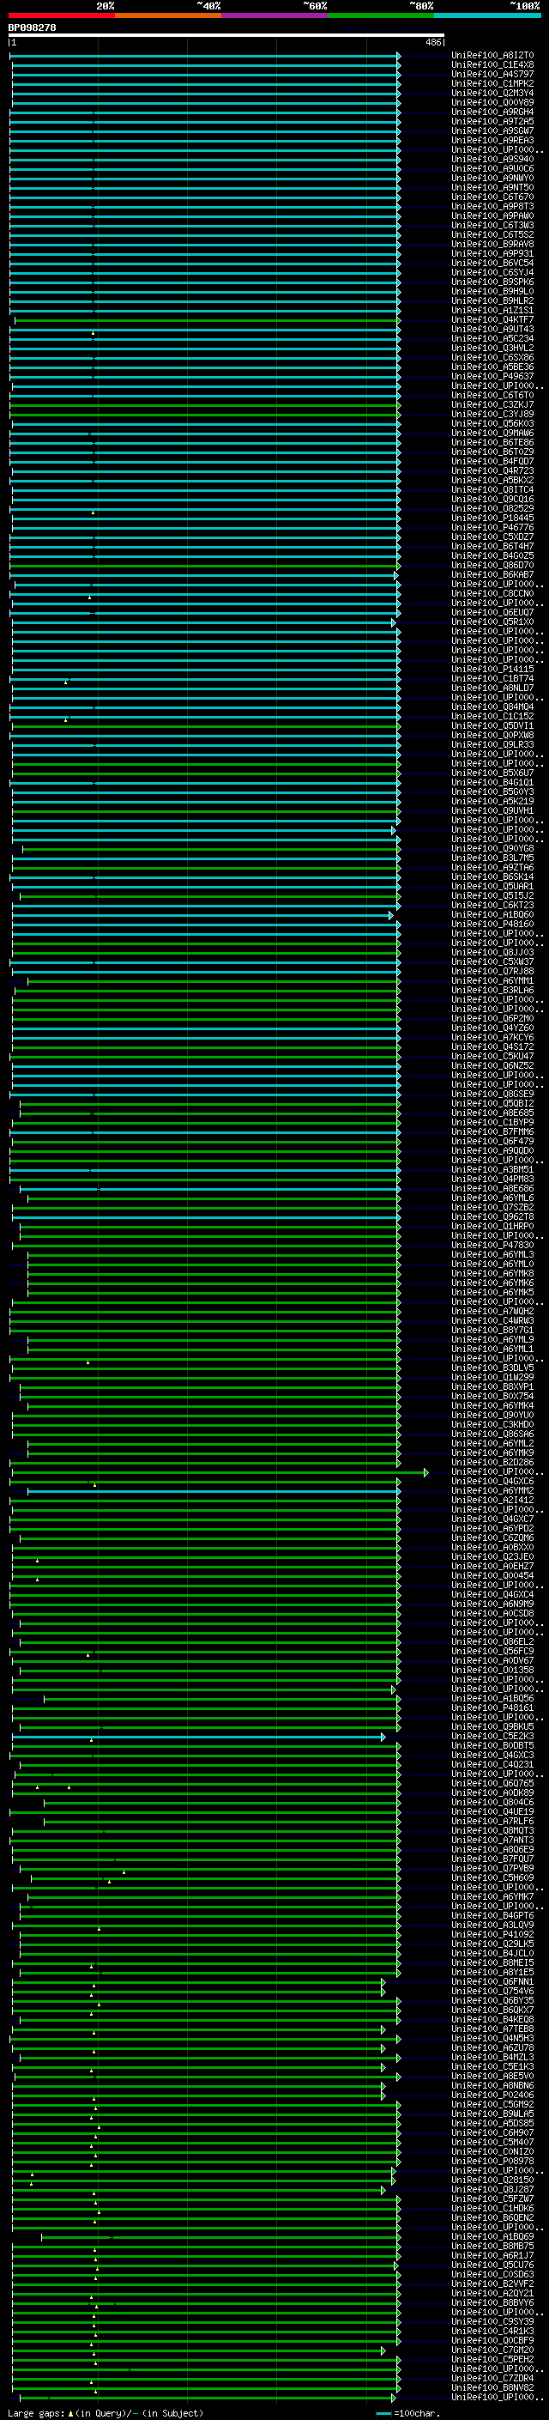Select hit UniRef100_Q4GXC6

tap(492, 1482)
